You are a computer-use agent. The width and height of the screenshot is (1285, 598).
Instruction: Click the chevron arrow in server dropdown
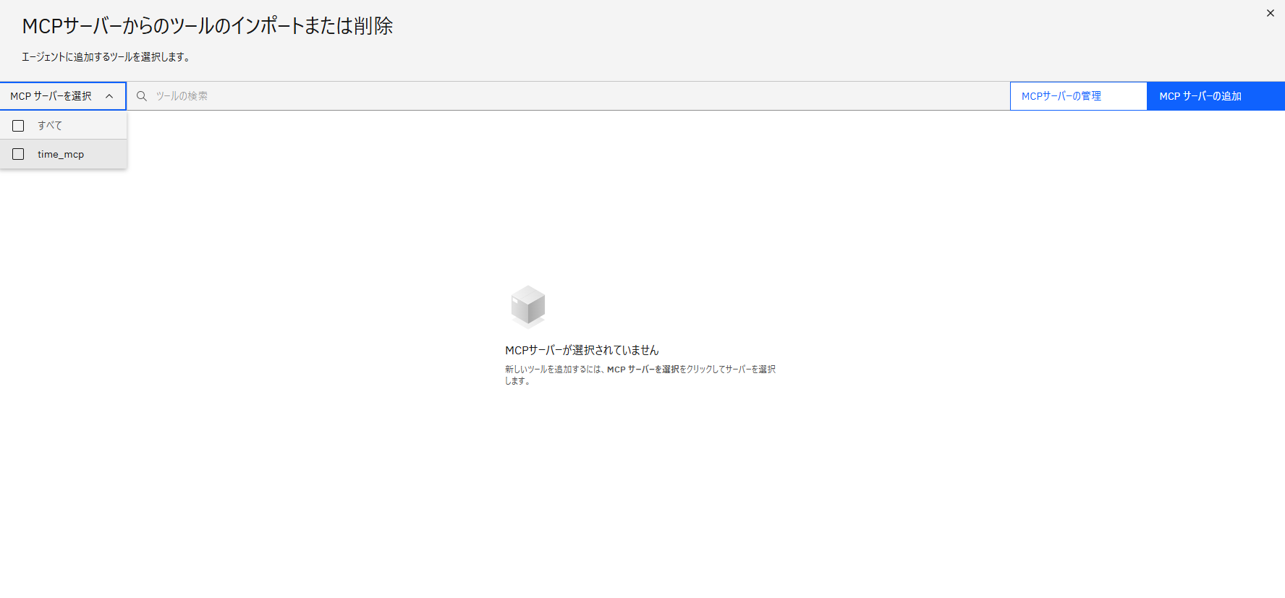[x=109, y=96]
